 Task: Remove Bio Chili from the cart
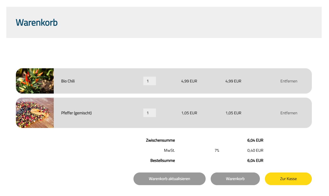click(289, 81)
